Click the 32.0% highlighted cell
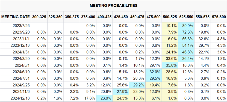Image resolution: width=227 pixels, height=102 pixels. coord(154,72)
